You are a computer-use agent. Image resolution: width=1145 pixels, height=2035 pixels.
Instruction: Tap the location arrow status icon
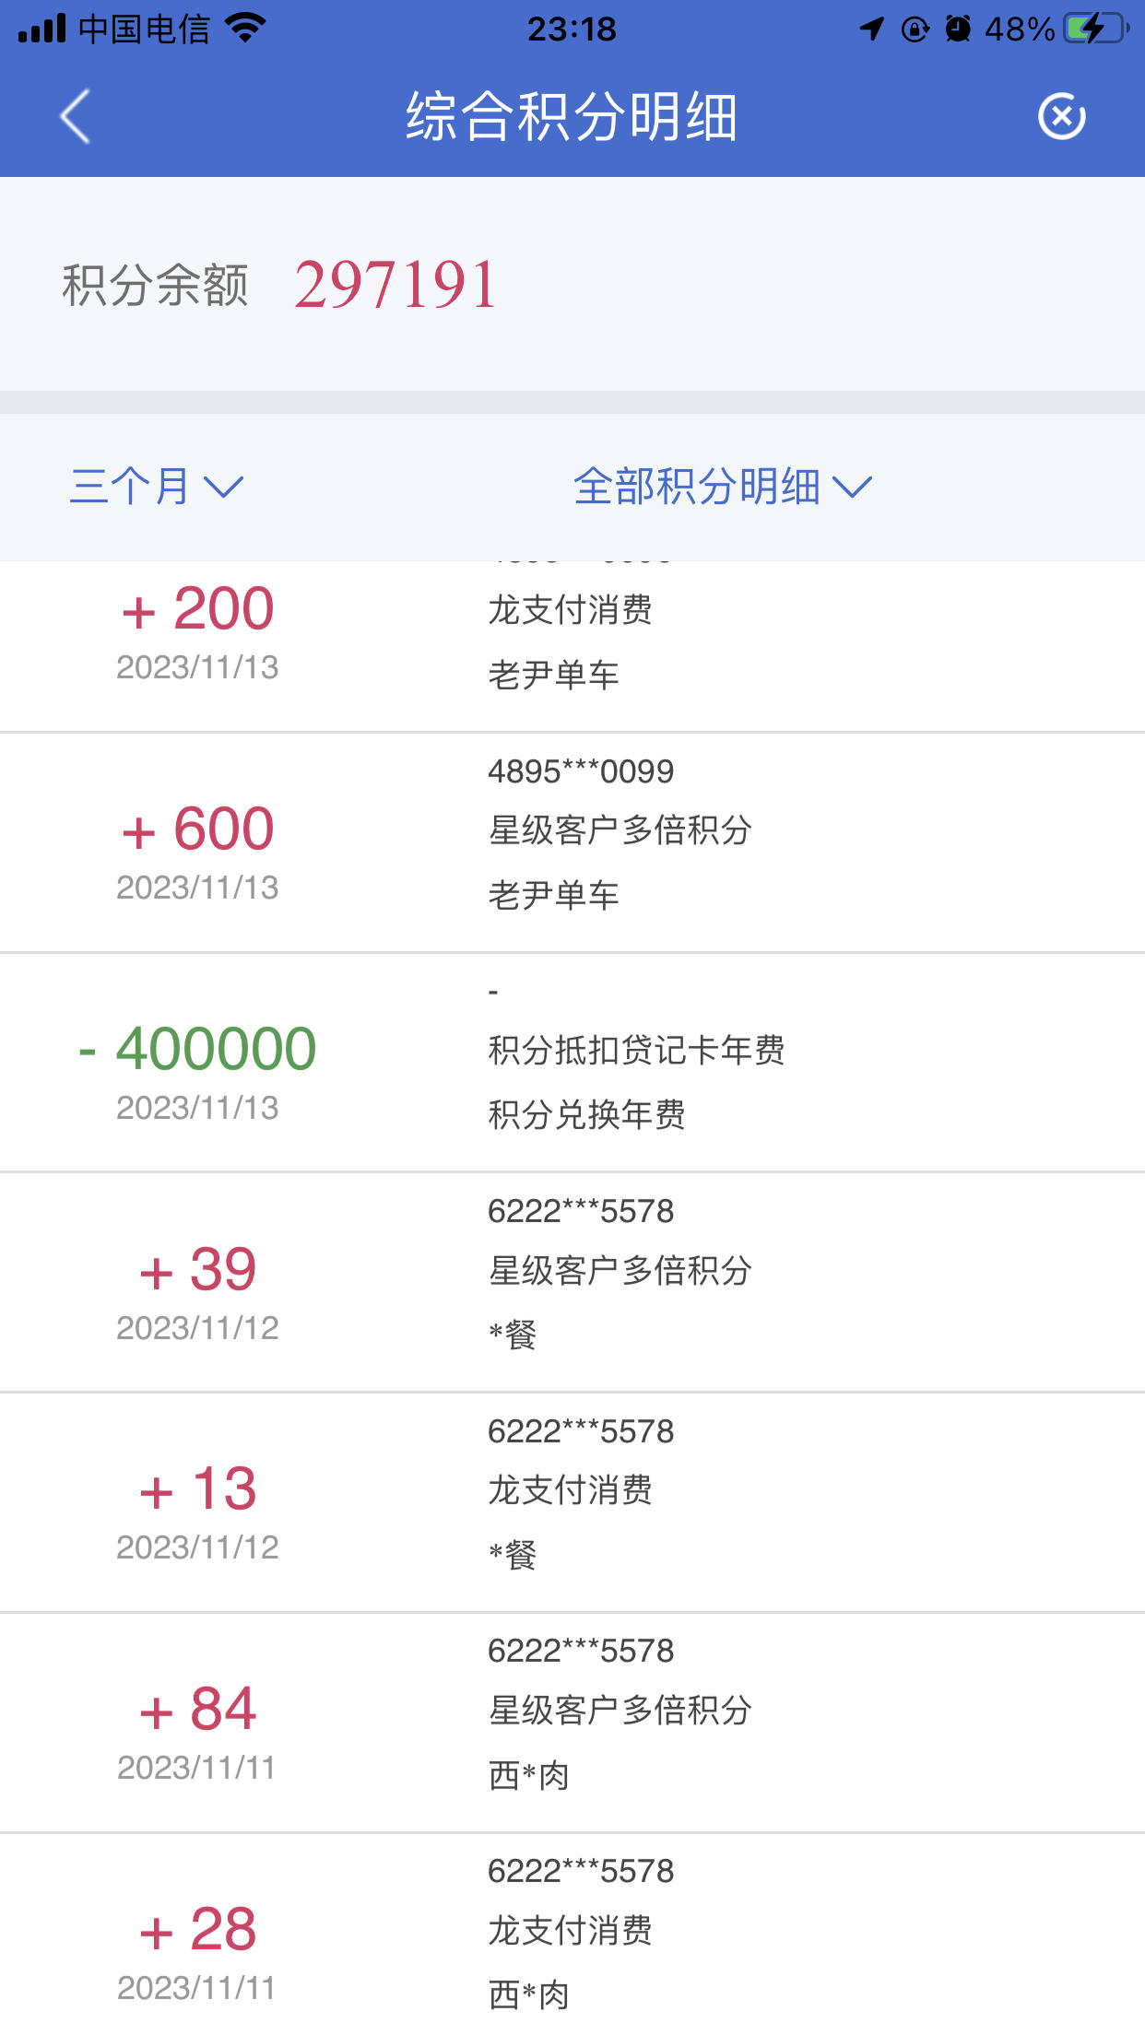871,29
